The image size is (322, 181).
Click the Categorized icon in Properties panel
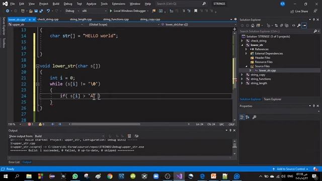tap(242, 117)
